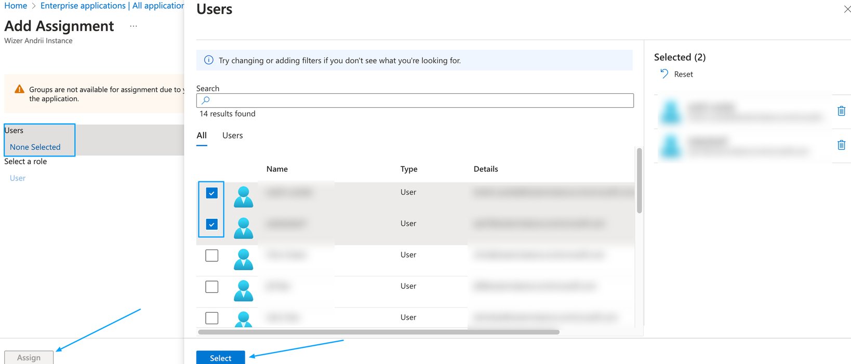Click the blue Select button
Viewport: 851px width, 364px height.
pos(220,358)
